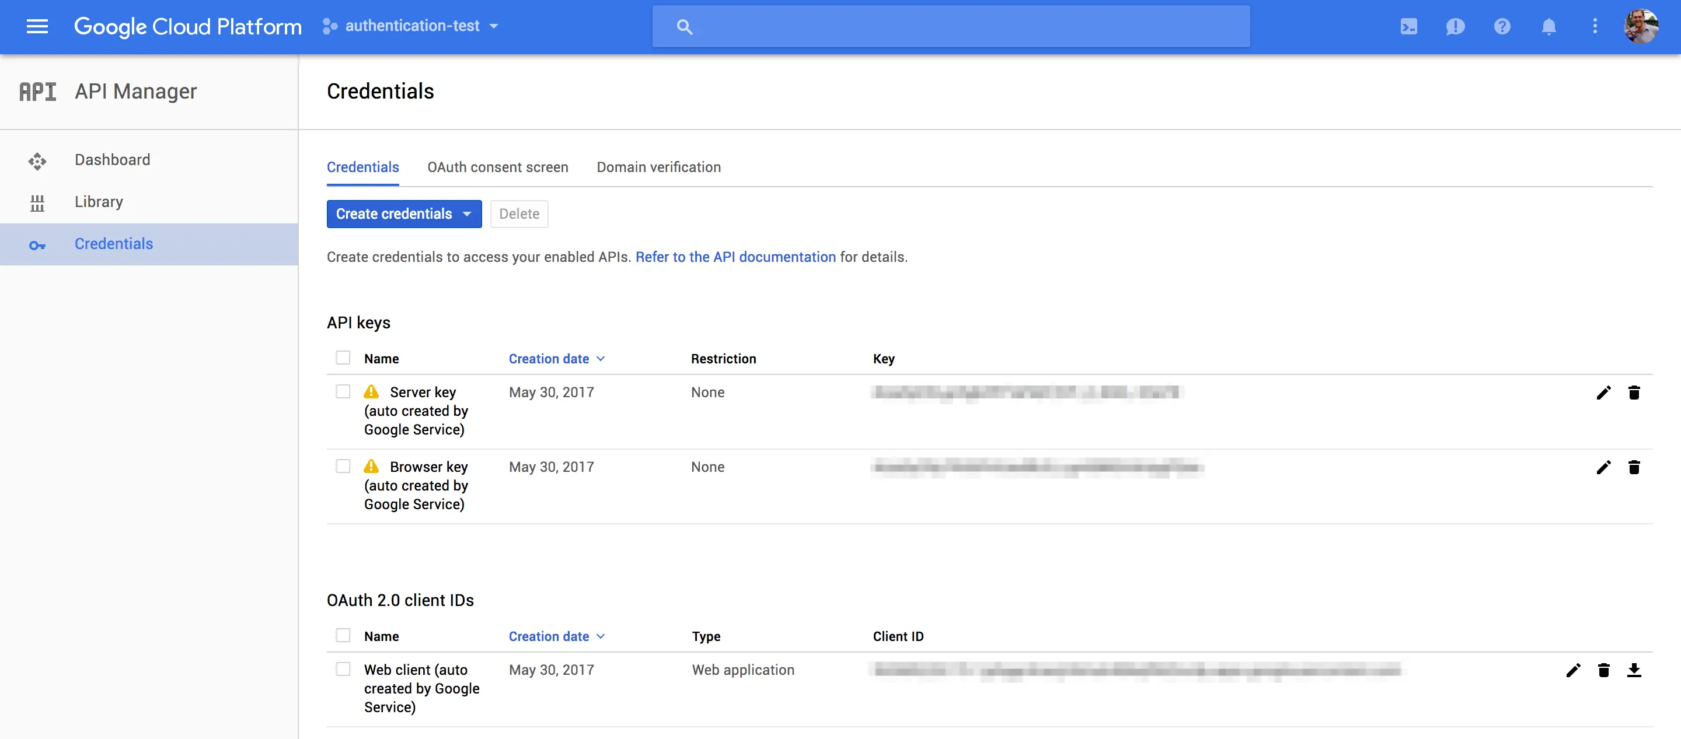
Task: Check the Browser key row checkbox
Action: tap(343, 467)
